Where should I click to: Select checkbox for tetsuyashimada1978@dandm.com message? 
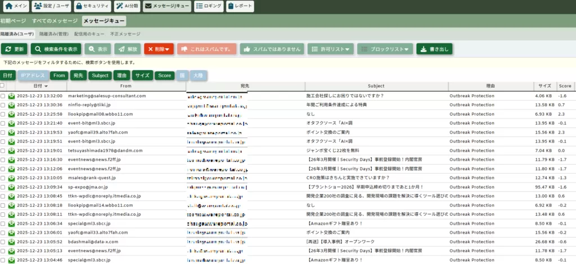pos(3,151)
